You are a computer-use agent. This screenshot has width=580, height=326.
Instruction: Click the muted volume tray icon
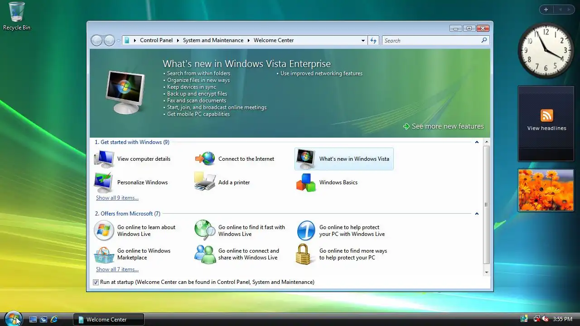click(x=545, y=319)
